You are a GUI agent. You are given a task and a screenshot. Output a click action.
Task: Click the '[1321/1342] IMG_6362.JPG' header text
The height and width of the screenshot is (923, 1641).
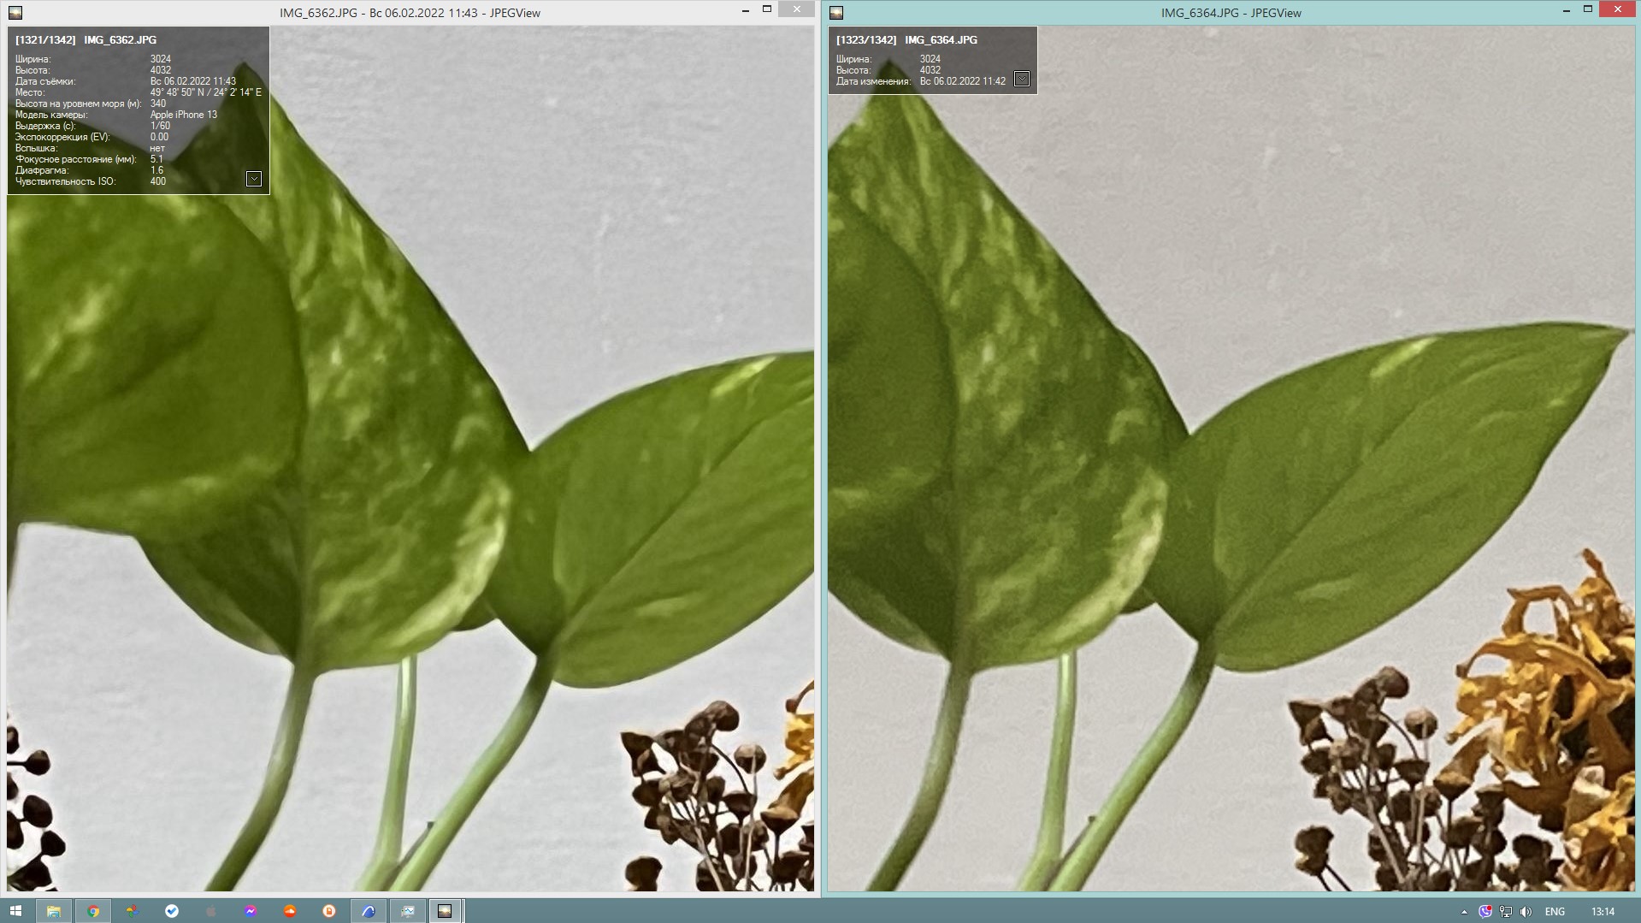pos(86,40)
